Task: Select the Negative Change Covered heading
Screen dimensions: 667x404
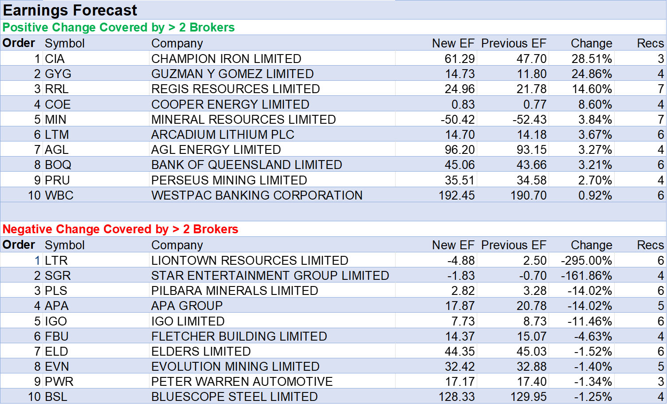Action: [x=121, y=229]
